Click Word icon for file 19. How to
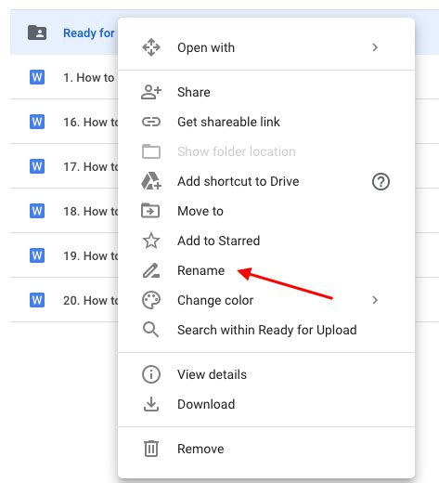This screenshot has height=483, width=439. coord(37,255)
